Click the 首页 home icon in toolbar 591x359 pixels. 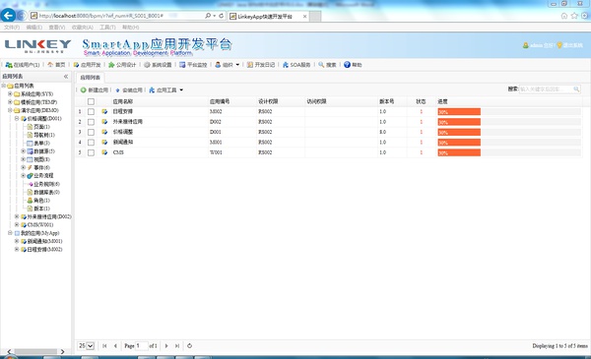point(50,65)
